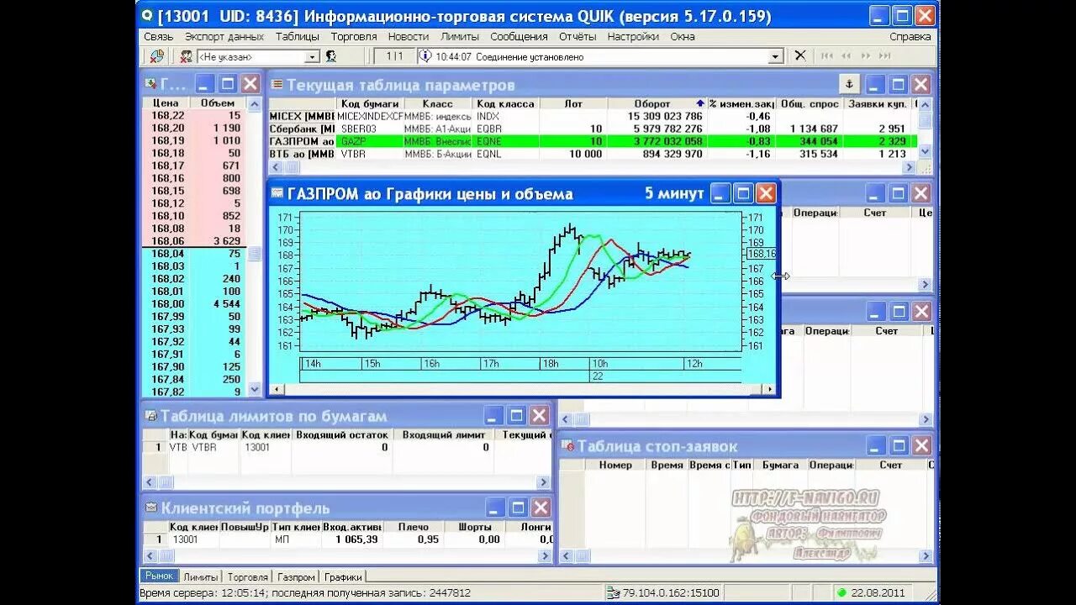Image resolution: width=1076 pixels, height=605 pixels.
Task: Click the GAZPROM chart window title icon
Action: [277, 193]
